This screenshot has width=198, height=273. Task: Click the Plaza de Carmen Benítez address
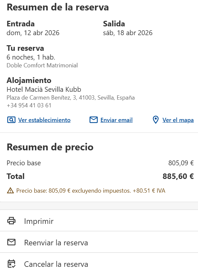tap(71, 98)
